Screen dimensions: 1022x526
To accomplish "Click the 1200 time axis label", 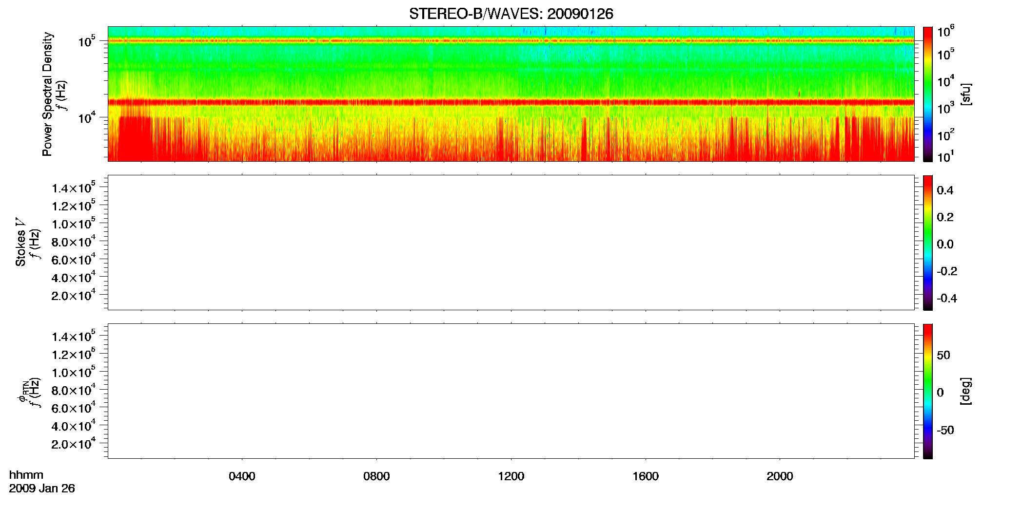I will pyautogui.click(x=511, y=476).
